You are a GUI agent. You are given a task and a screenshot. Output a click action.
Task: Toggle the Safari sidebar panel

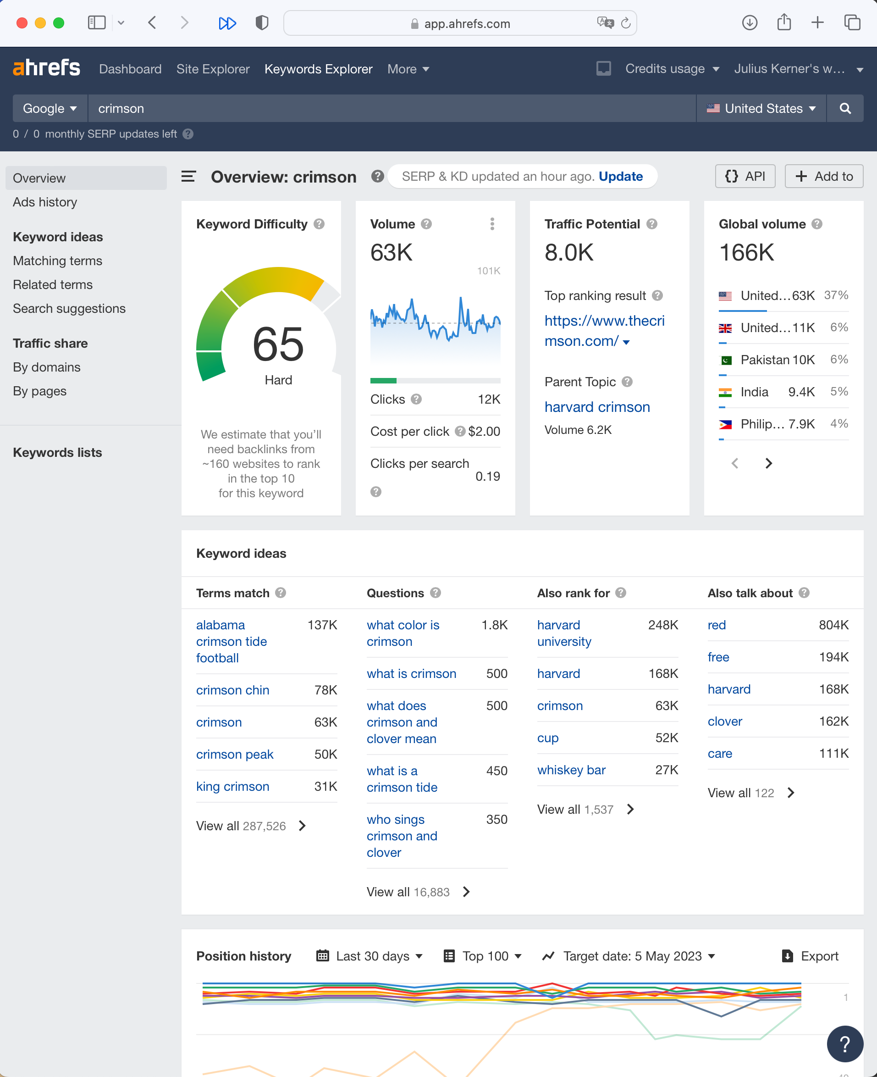96,23
